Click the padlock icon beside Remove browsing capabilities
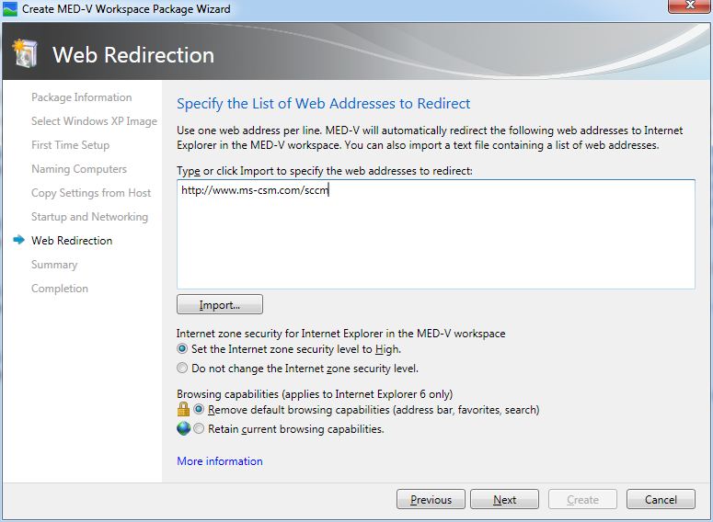 [x=183, y=410]
